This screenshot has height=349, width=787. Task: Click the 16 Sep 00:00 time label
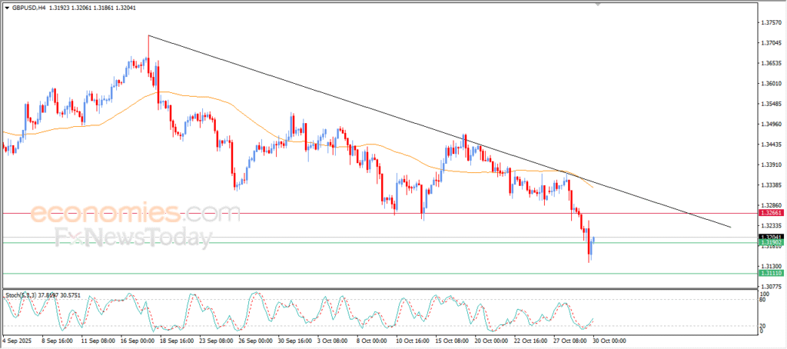(138, 340)
